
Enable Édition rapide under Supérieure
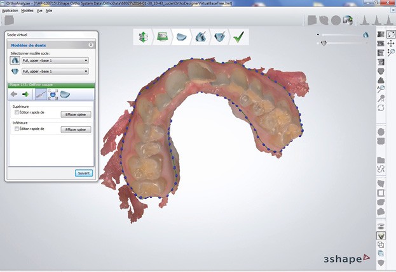tap(17, 112)
